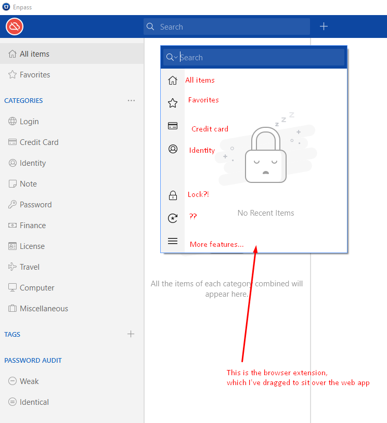Show Identical passwords audit
Screen dimensions: 387x423
(x=72, y=402)
